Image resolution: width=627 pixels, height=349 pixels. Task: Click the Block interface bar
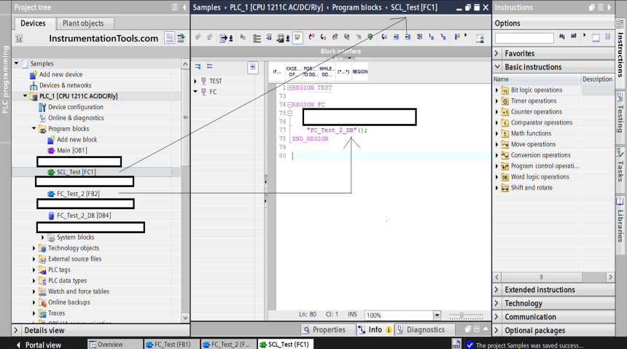coord(340,51)
